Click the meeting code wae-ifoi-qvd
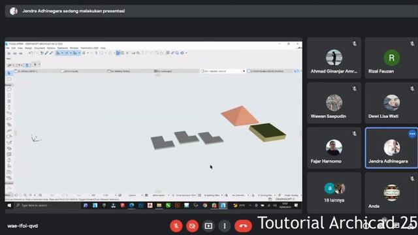This screenshot has width=418, height=235. [x=22, y=226]
